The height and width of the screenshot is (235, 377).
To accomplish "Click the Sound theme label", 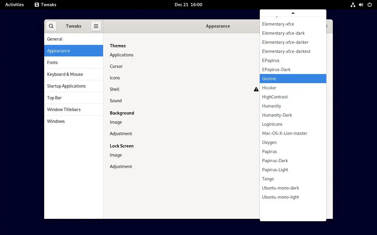I will 115,101.
